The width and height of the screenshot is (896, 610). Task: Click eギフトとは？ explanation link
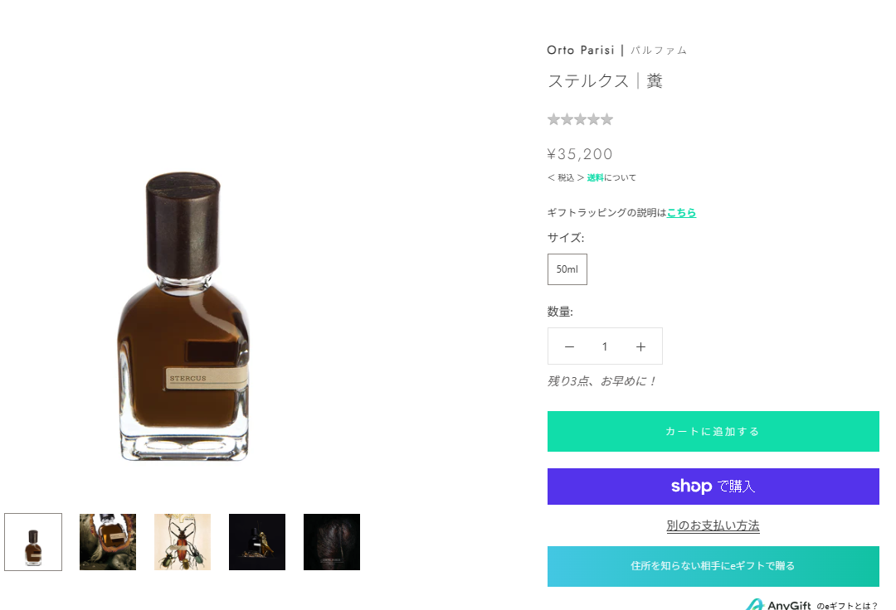tap(846, 606)
